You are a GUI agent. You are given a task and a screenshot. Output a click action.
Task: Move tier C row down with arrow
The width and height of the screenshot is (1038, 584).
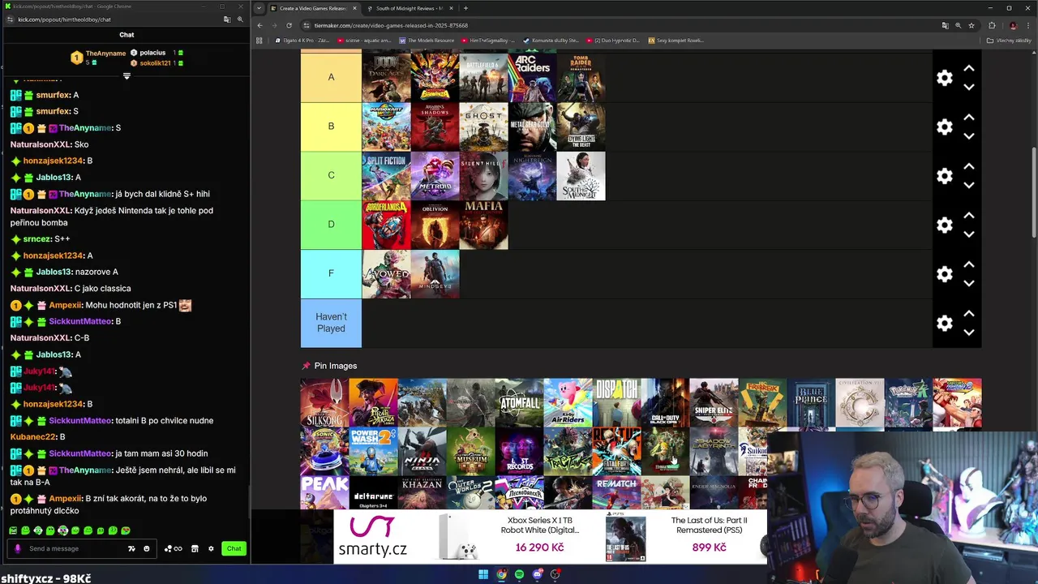click(969, 186)
